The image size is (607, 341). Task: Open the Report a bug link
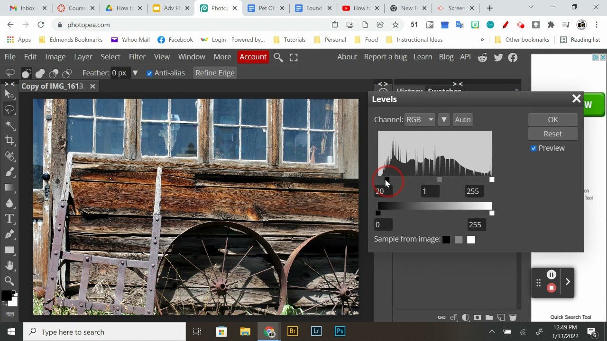pyautogui.click(x=385, y=57)
